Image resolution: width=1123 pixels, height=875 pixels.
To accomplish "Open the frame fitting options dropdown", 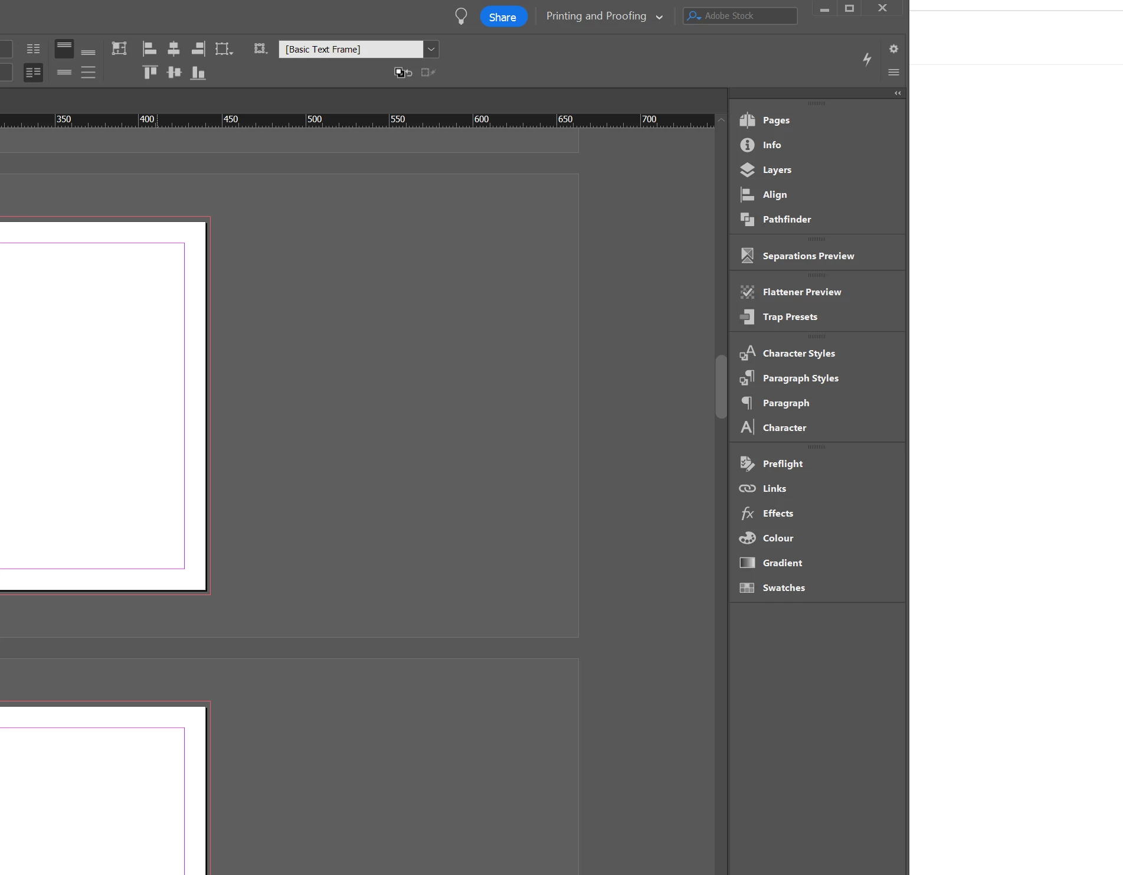I will (x=224, y=49).
